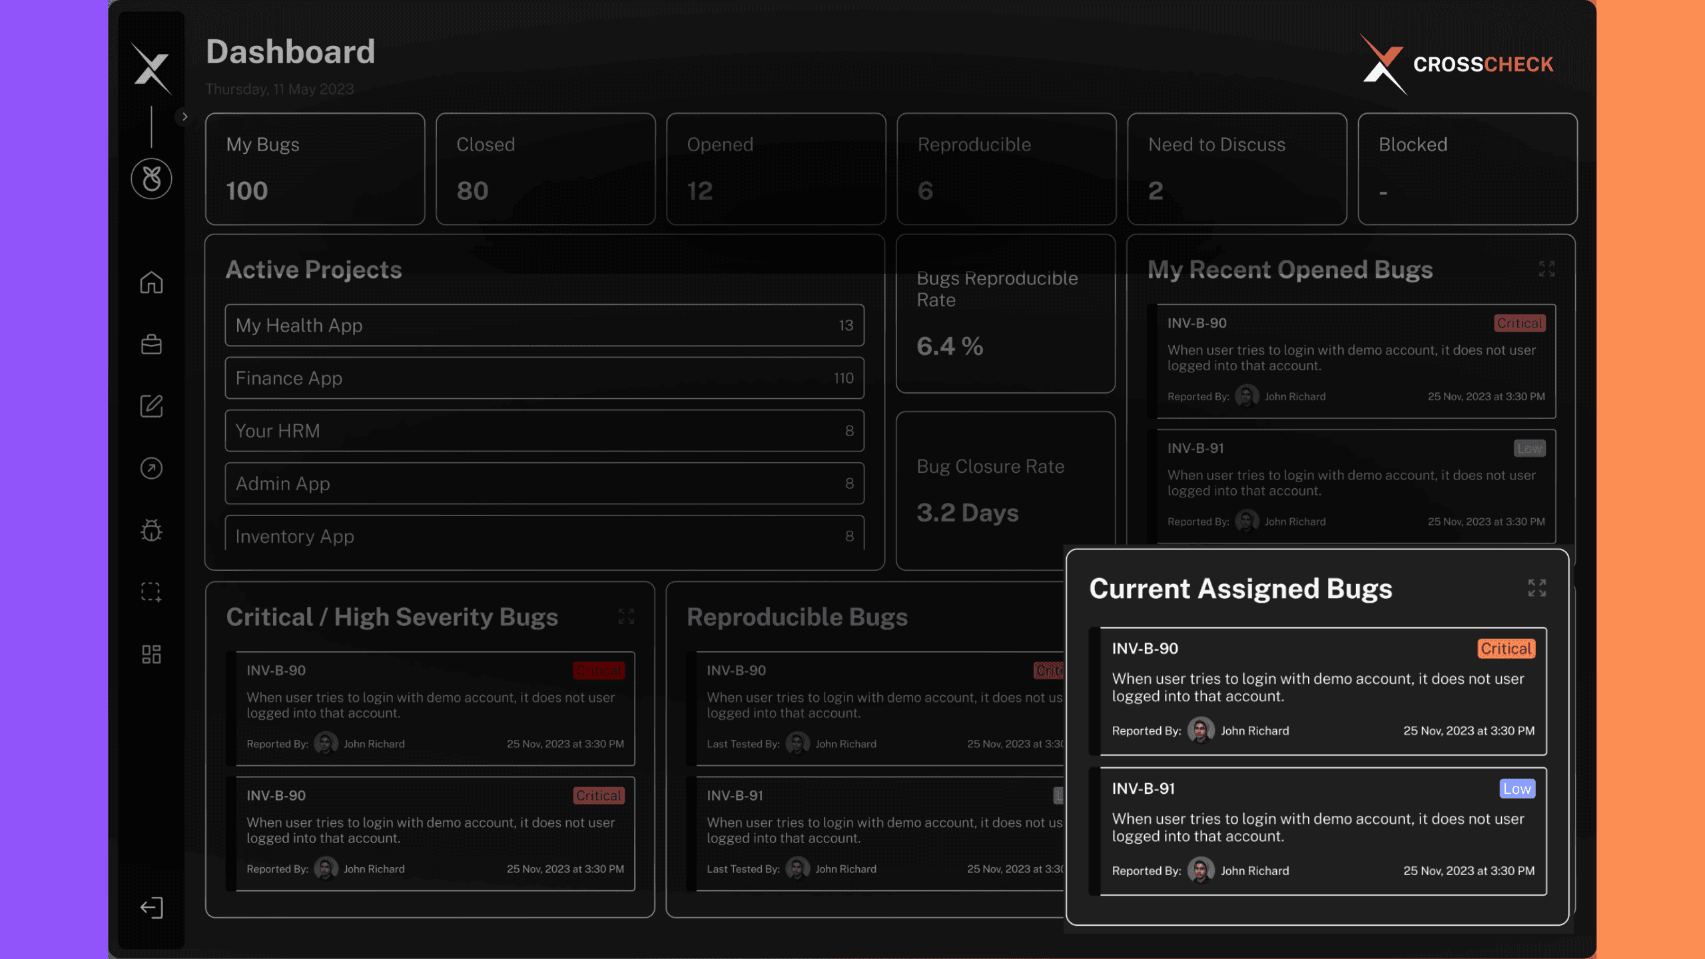Expand the Current Assigned Bugs panel

click(1536, 587)
